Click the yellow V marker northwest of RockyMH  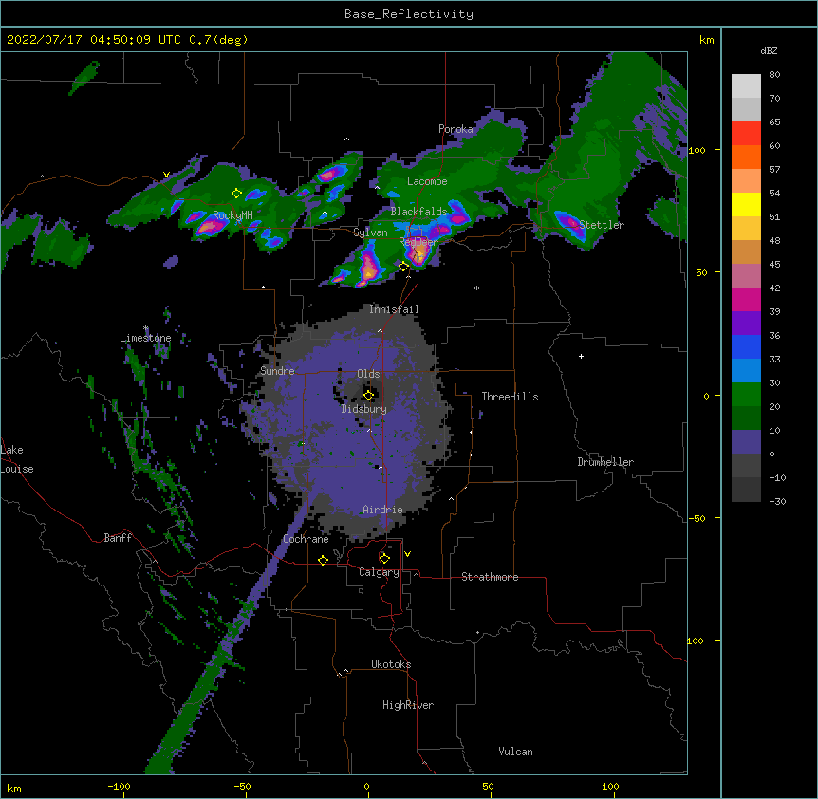click(x=166, y=175)
